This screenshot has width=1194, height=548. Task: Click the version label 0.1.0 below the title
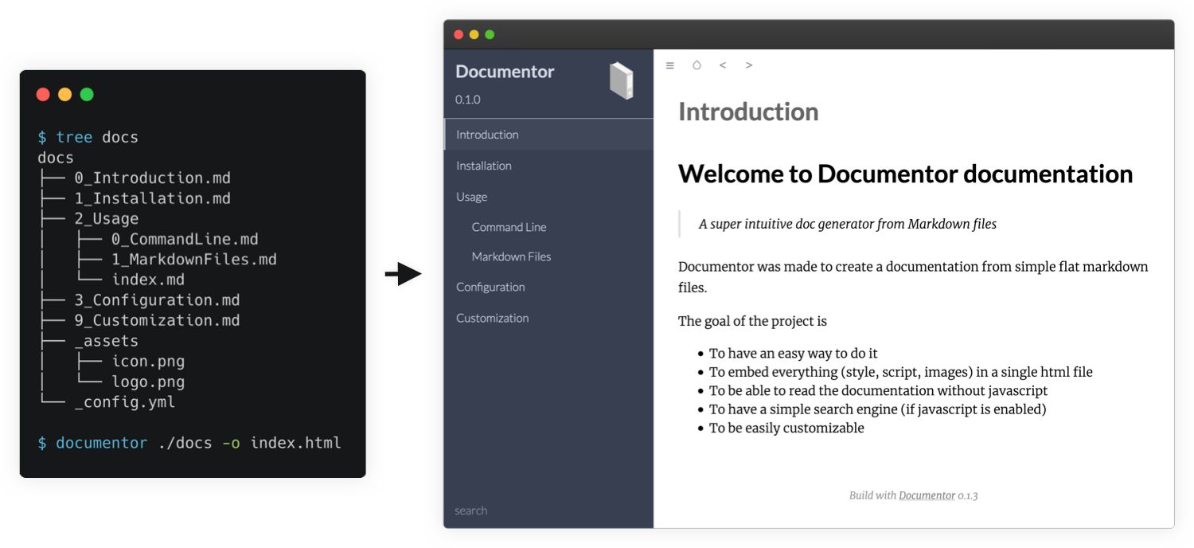pos(467,99)
